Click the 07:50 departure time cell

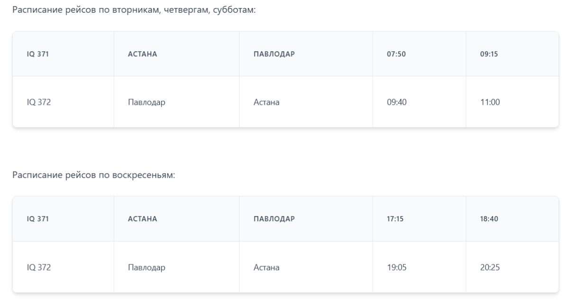(x=419, y=54)
